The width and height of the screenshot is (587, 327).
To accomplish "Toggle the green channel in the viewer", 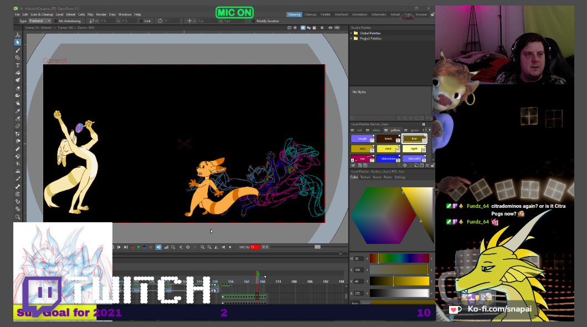I will (x=138, y=247).
